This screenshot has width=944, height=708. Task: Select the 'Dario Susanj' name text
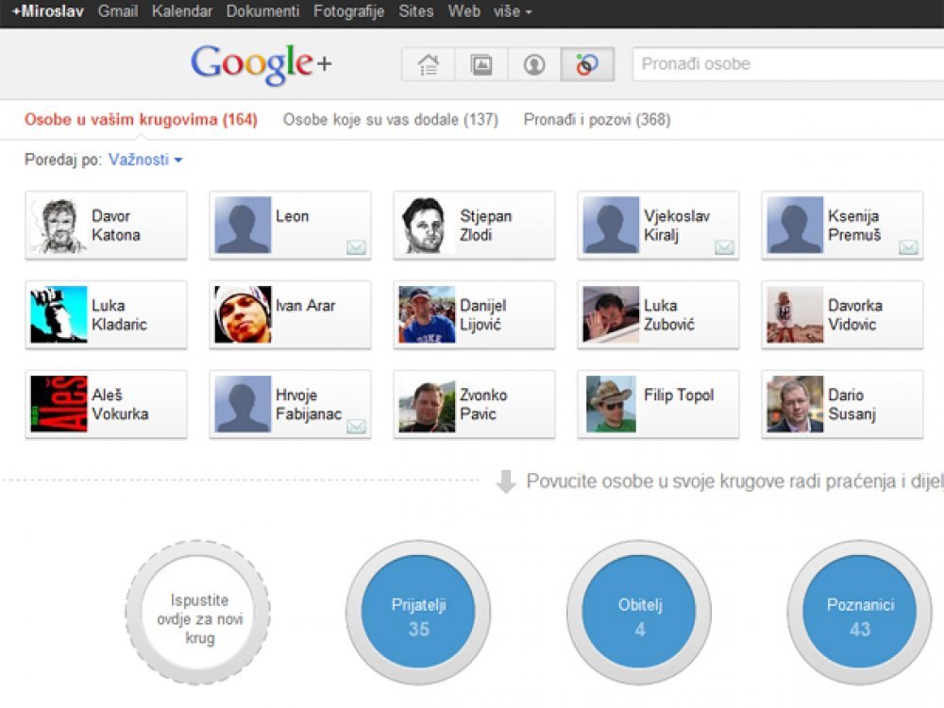851,405
